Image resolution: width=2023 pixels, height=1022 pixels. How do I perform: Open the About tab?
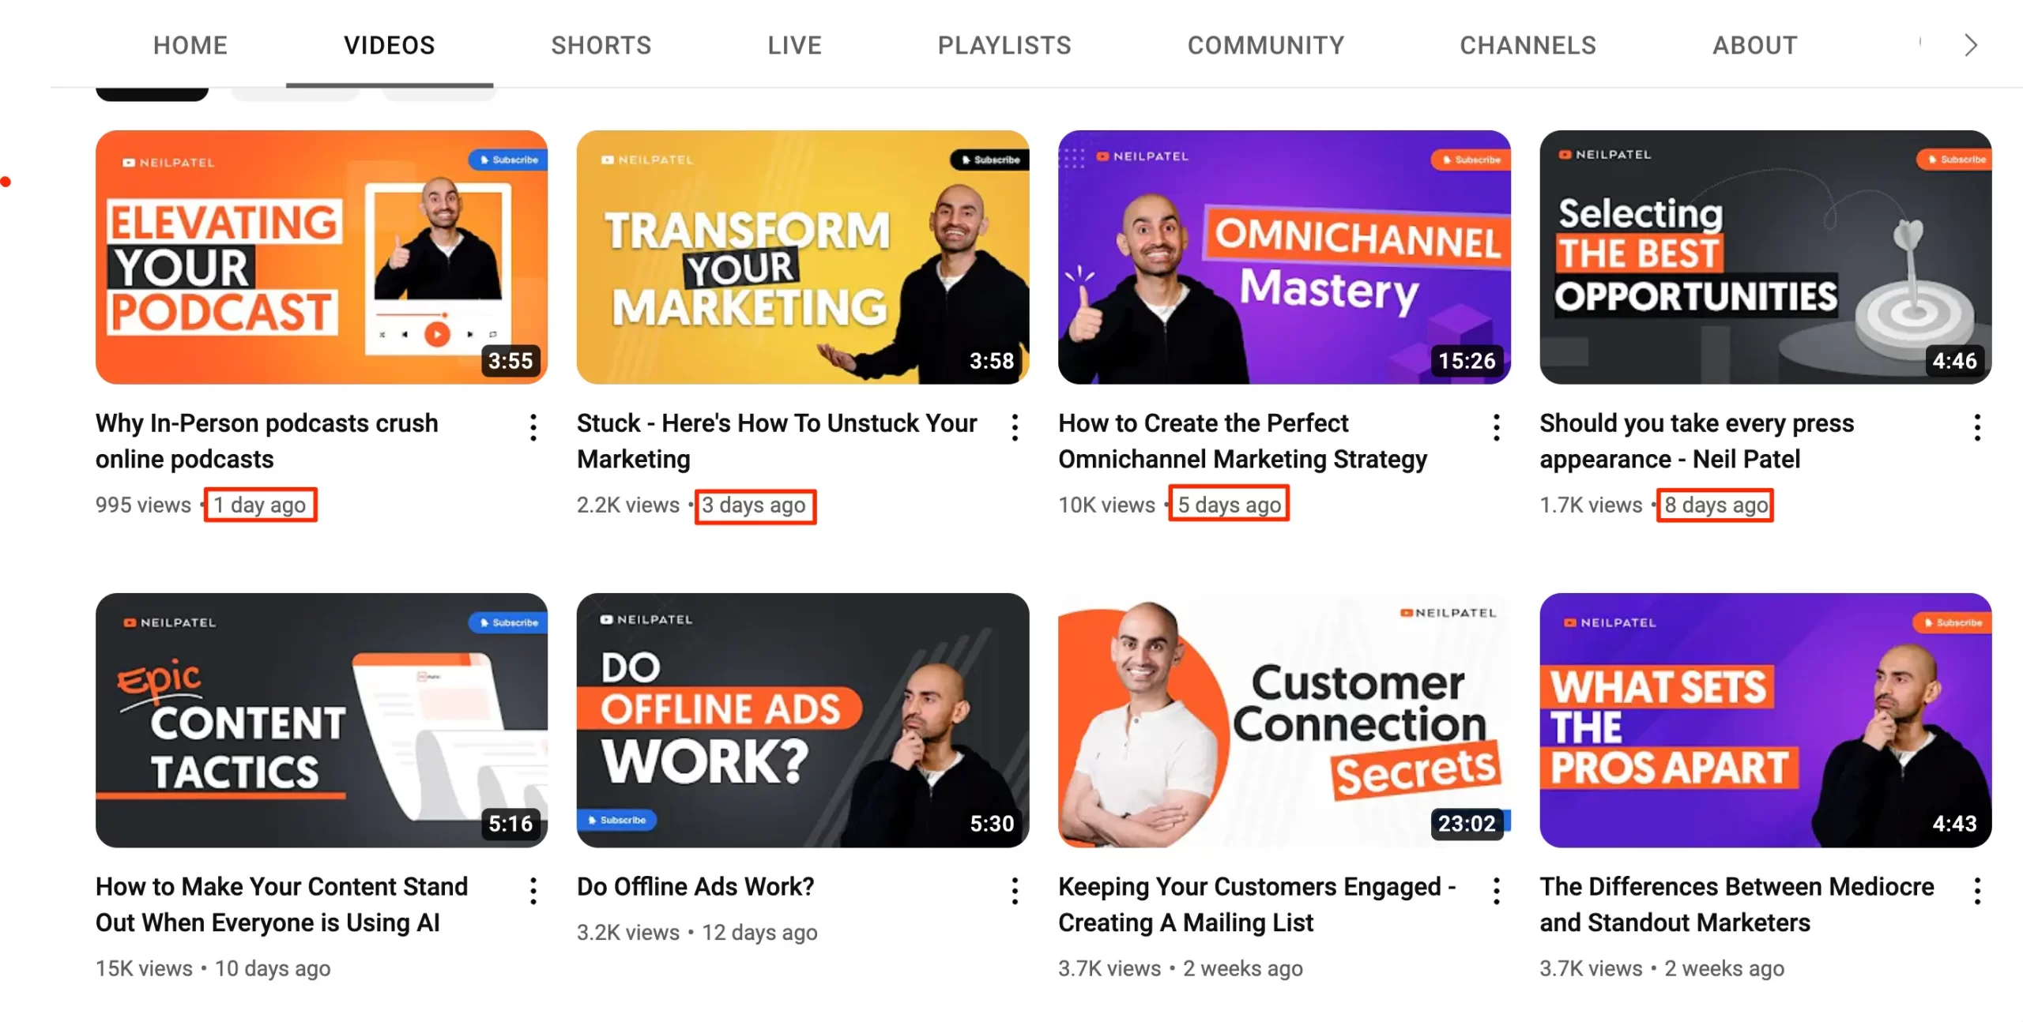1755,46
